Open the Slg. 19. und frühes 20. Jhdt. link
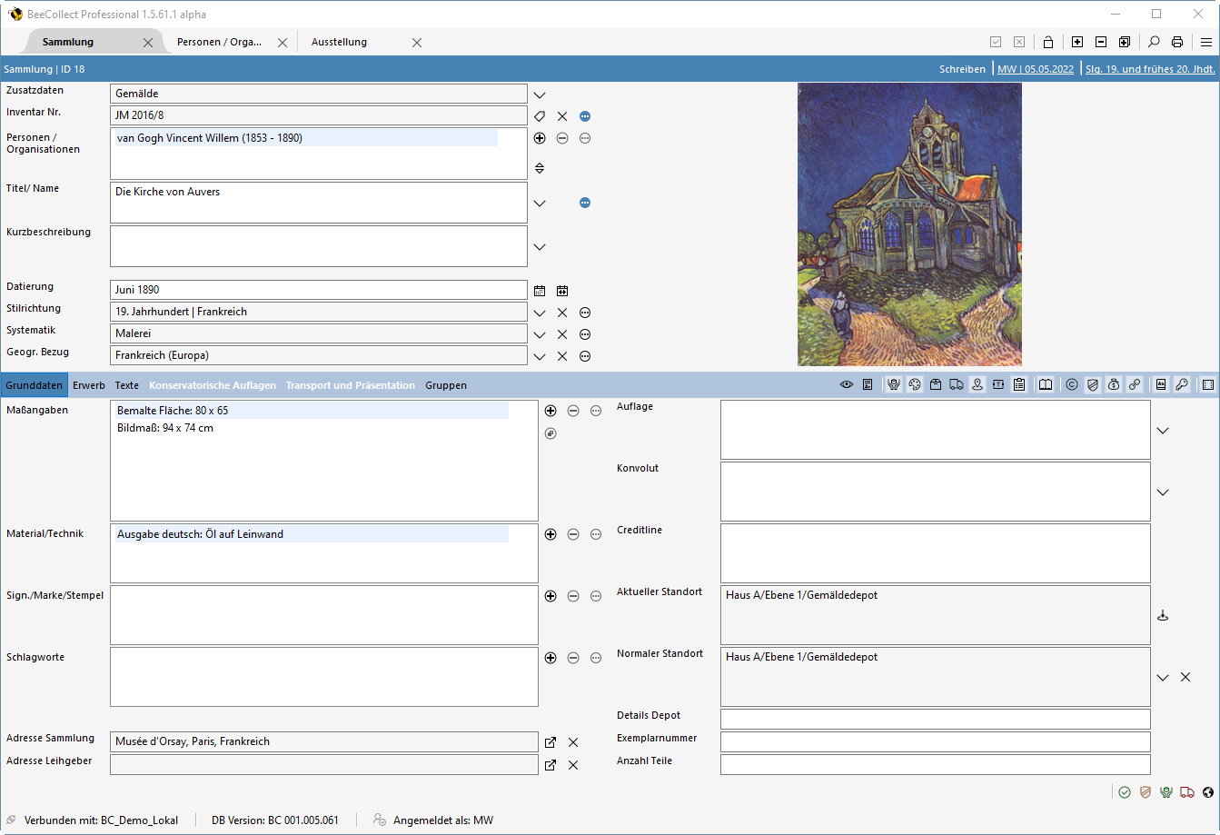The width and height of the screenshot is (1220, 835). pyautogui.click(x=1151, y=69)
